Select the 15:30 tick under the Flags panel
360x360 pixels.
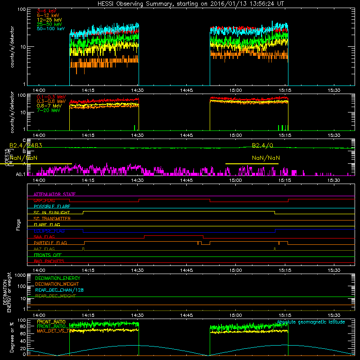334,270
